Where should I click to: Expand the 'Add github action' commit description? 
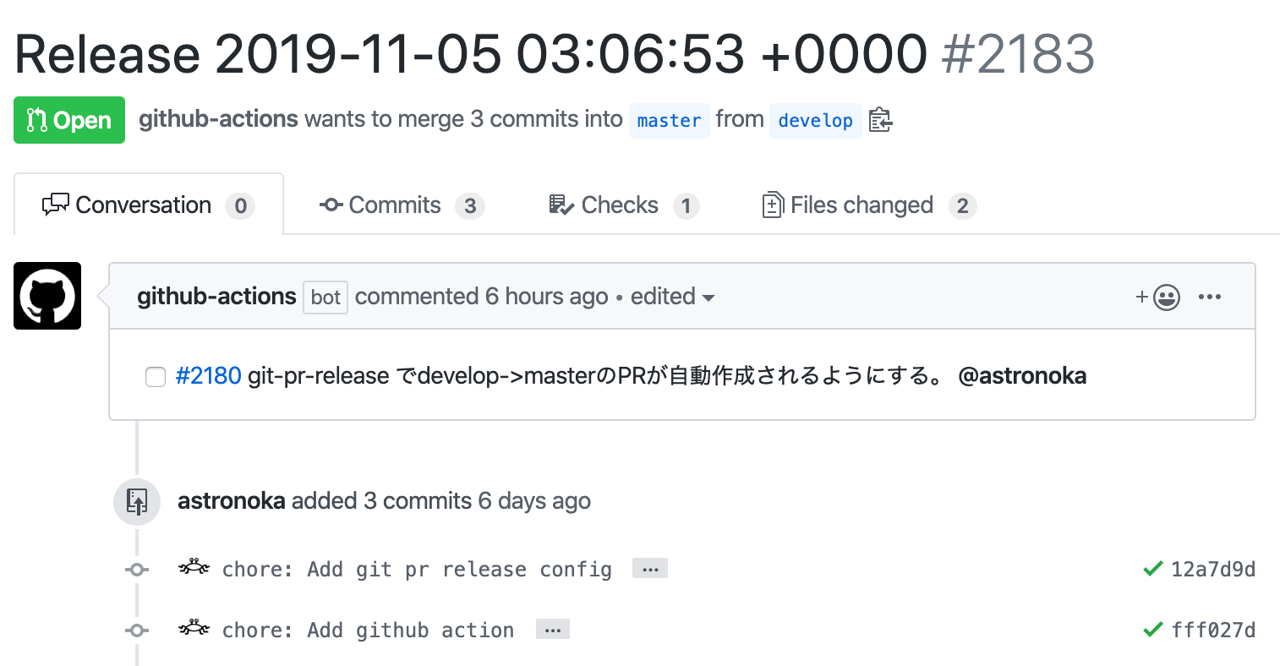click(553, 630)
